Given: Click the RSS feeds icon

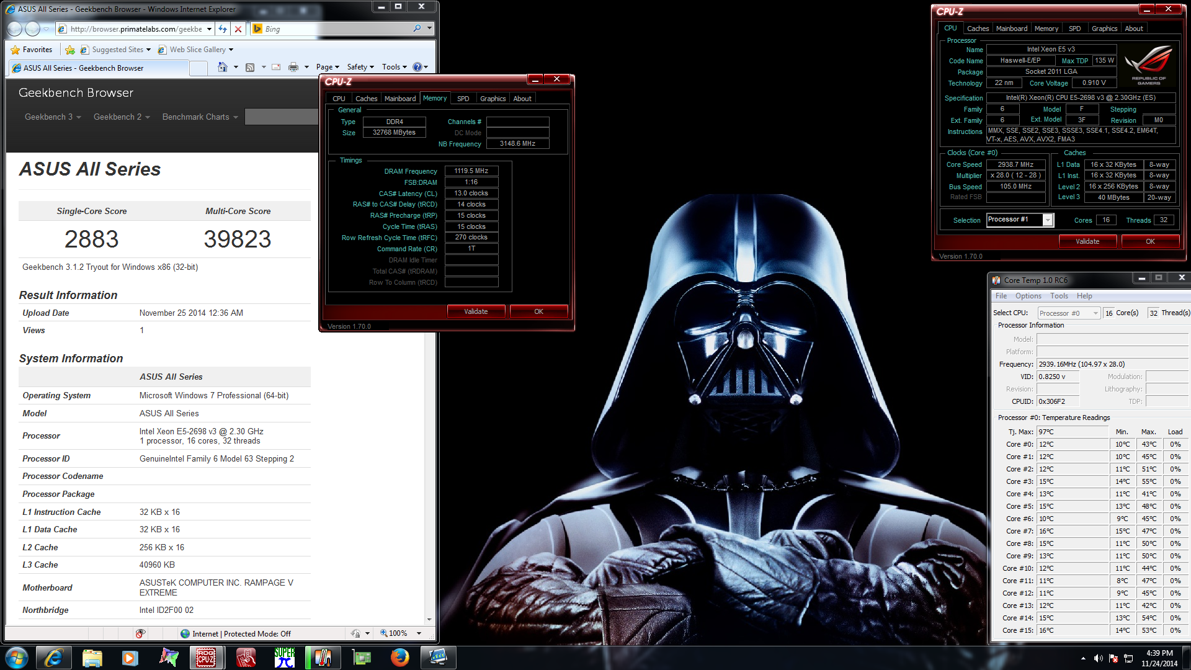Looking at the screenshot, I should click(250, 67).
